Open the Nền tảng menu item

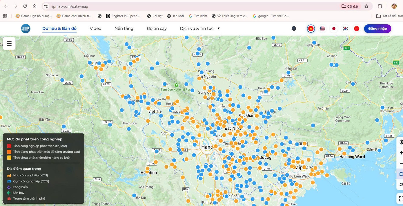click(124, 28)
